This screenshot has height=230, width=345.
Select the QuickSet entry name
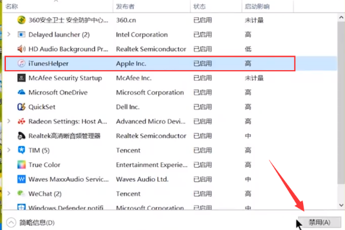tap(42, 107)
